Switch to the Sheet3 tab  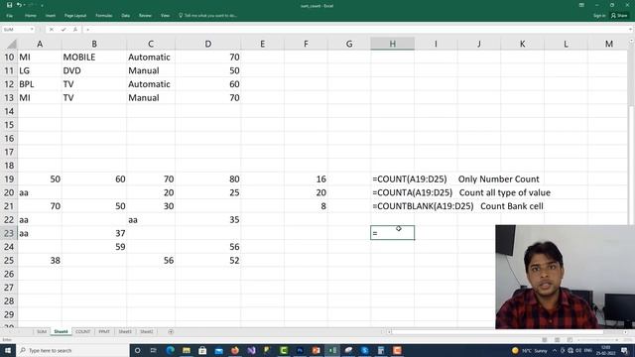click(125, 331)
